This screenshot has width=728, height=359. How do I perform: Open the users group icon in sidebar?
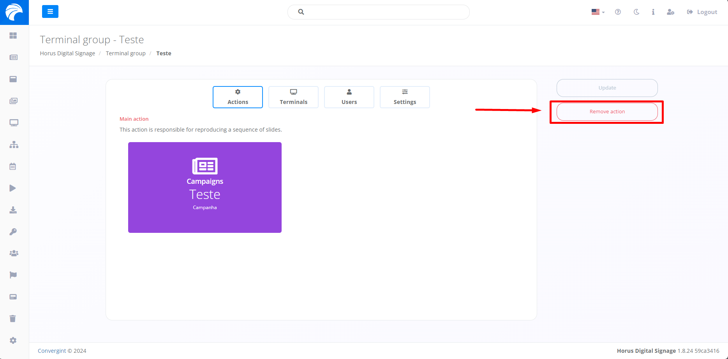tap(14, 253)
